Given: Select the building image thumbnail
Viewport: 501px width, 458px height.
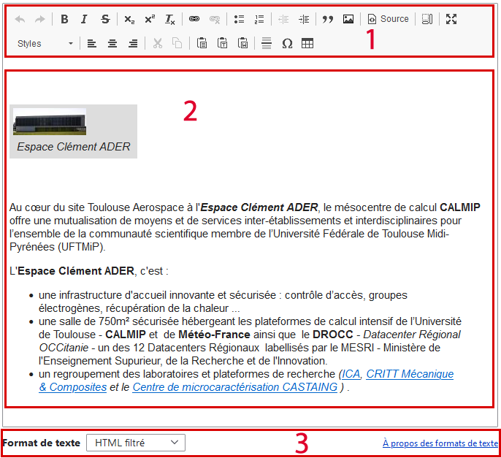Looking at the screenshot, I should 50,122.
